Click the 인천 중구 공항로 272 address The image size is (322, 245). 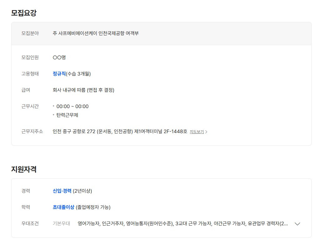[x=120, y=132]
